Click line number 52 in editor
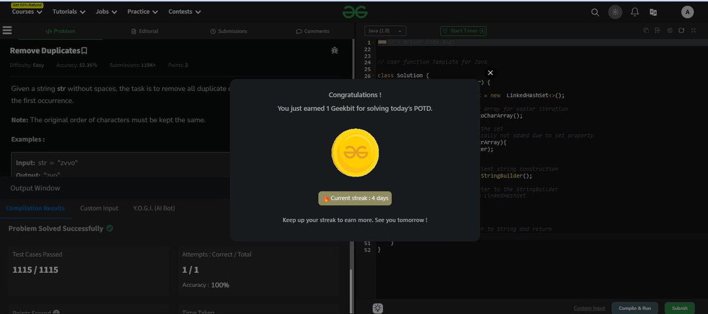708x314 pixels. point(368,250)
